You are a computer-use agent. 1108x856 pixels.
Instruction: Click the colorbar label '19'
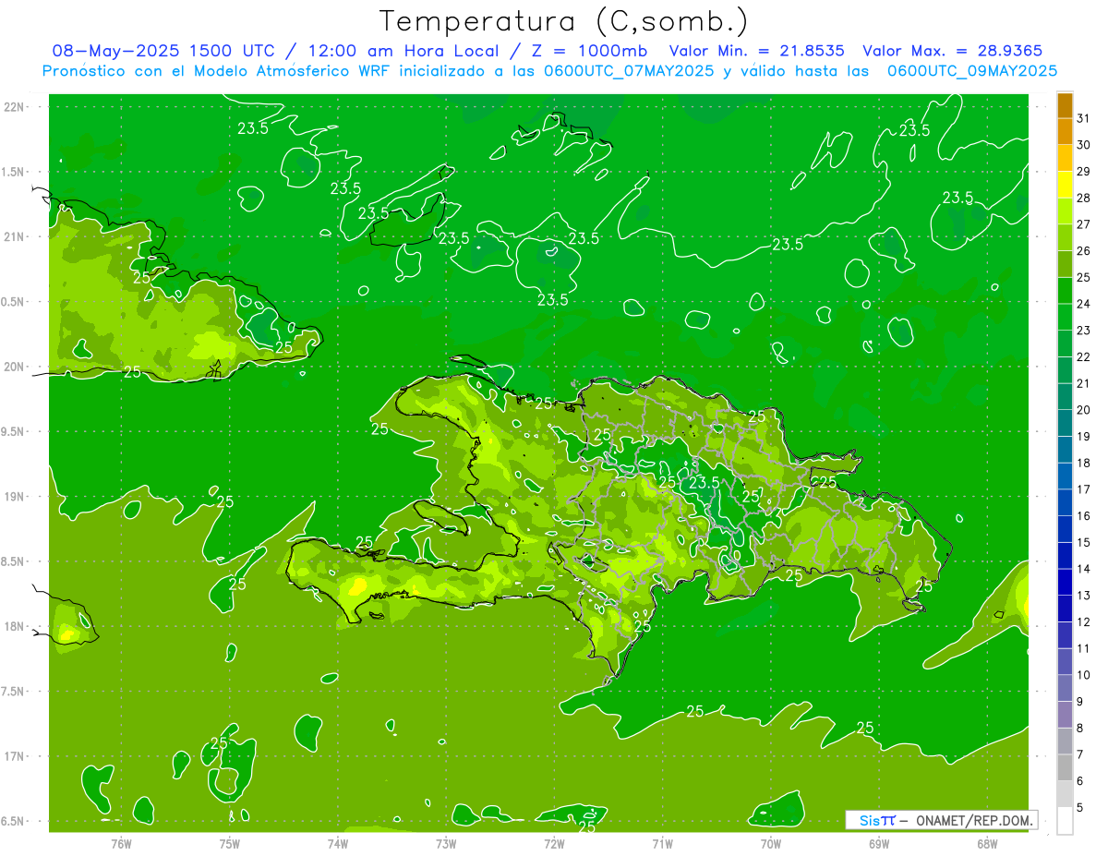tap(1084, 437)
